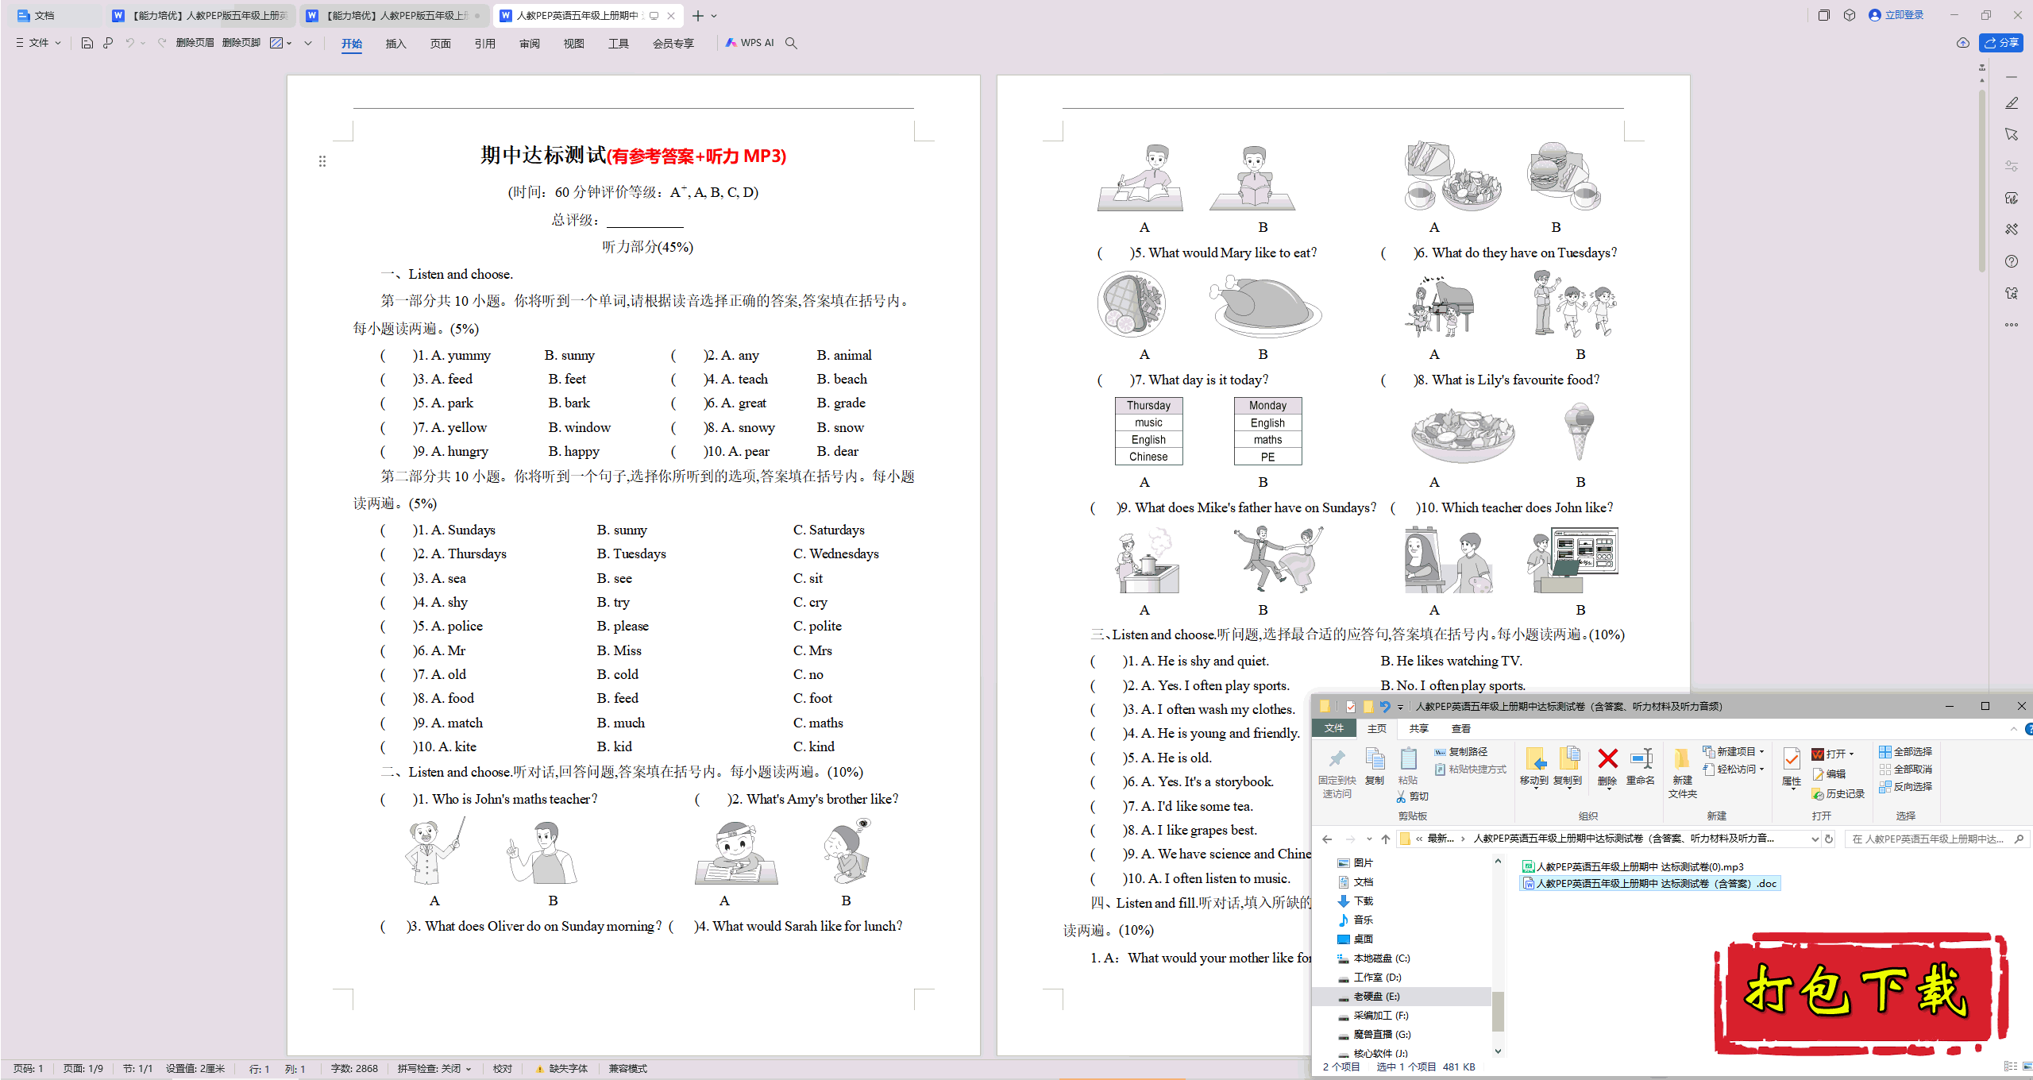This screenshot has height=1080, width=2033.
Task: Click 立即登录 login button
Action: click(1896, 15)
